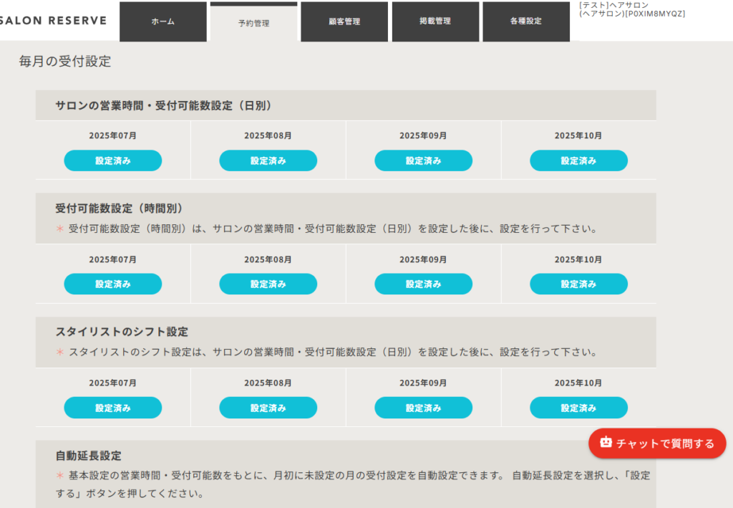Open the 各種設定 tab

click(526, 21)
